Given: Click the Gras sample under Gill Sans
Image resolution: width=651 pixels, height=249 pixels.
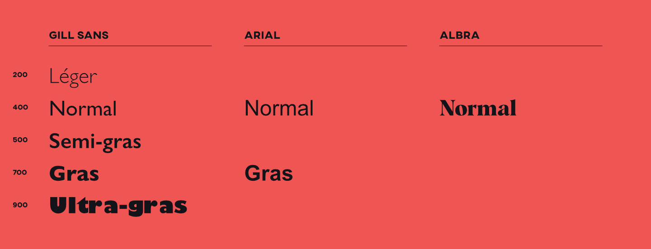Looking at the screenshot, I should pyautogui.click(x=74, y=174).
